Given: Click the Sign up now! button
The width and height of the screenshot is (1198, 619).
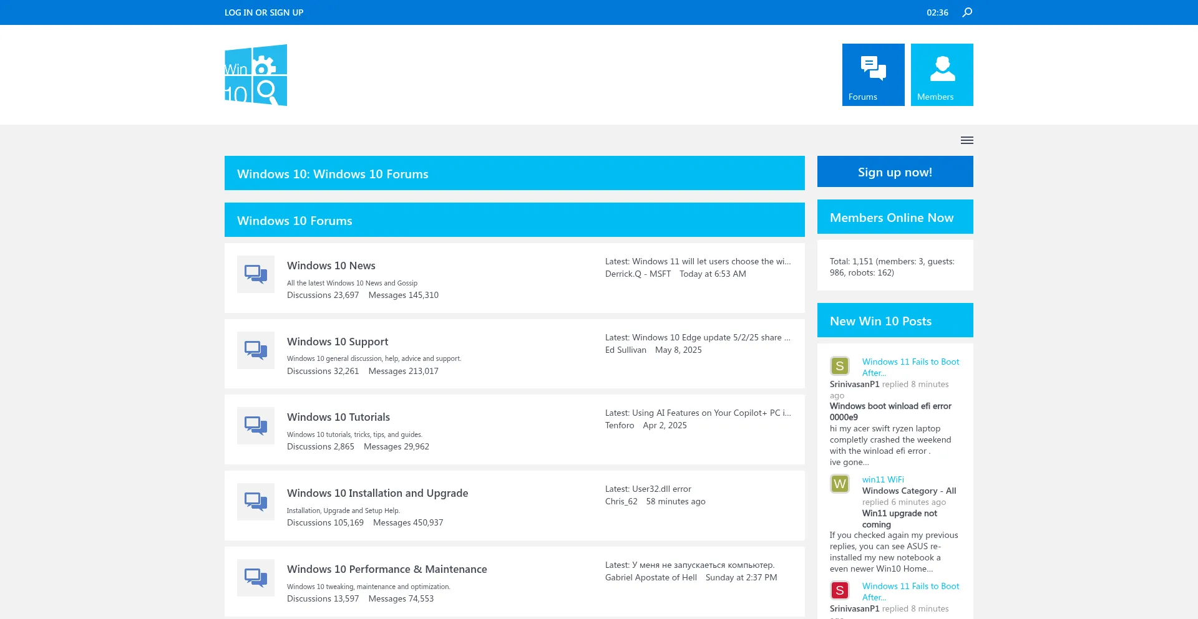Looking at the screenshot, I should (895, 171).
